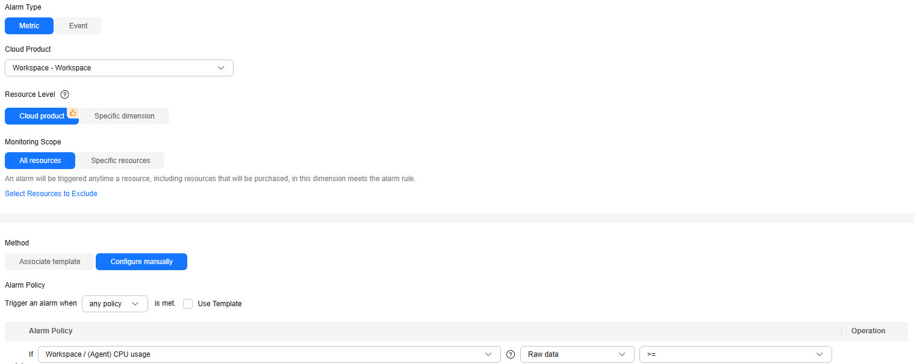Click Select Resources to Exclude link
This screenshot has width=914, height=364.
pos(51,194)
